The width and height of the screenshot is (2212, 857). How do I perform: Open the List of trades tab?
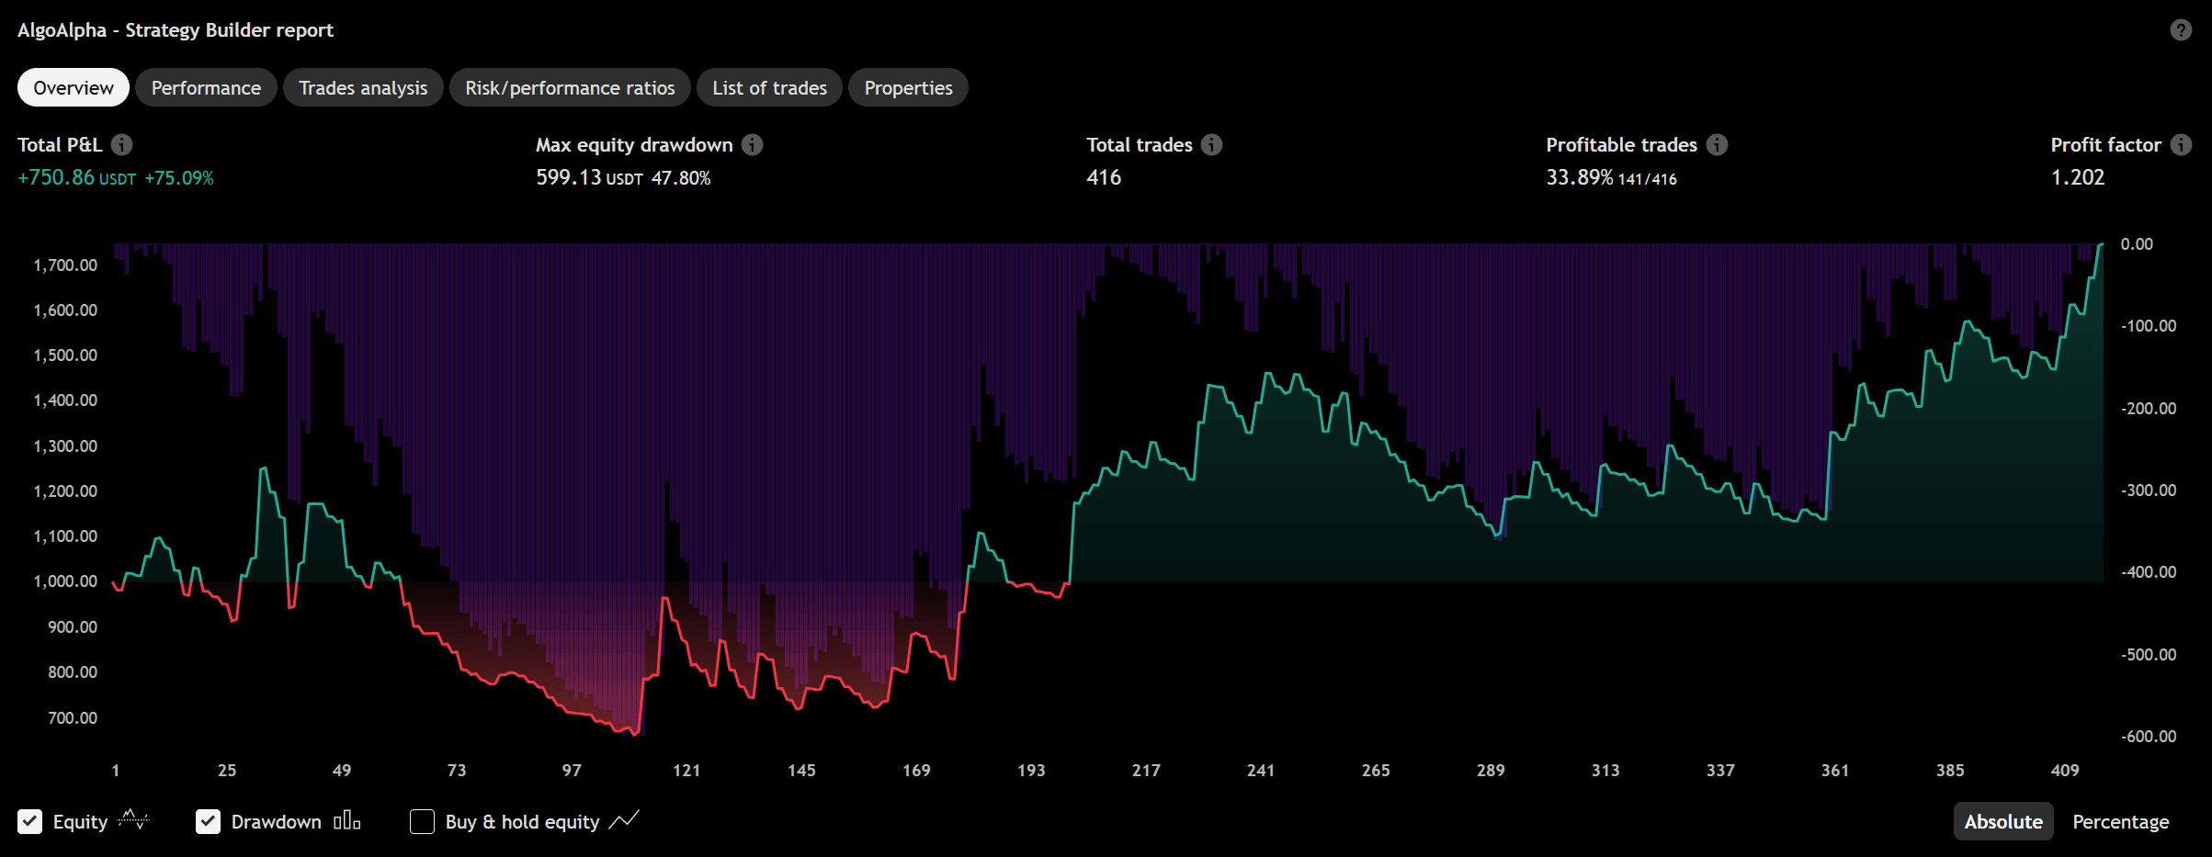(769, 87)
